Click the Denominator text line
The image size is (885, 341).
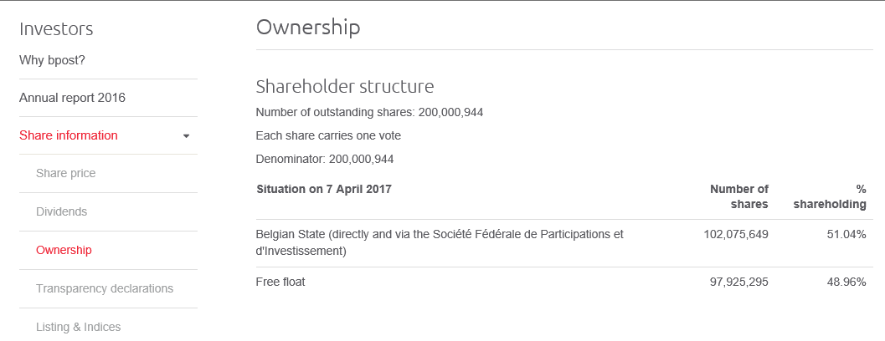(x=324, y=159)
